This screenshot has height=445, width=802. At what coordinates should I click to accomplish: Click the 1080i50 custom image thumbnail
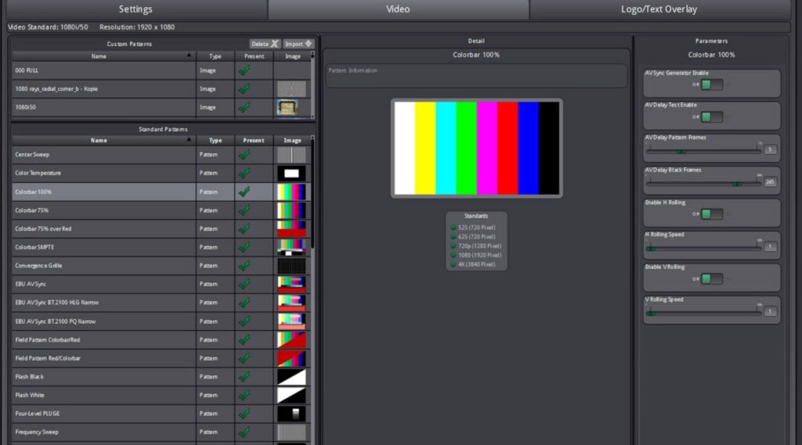(x=291, y=108)
